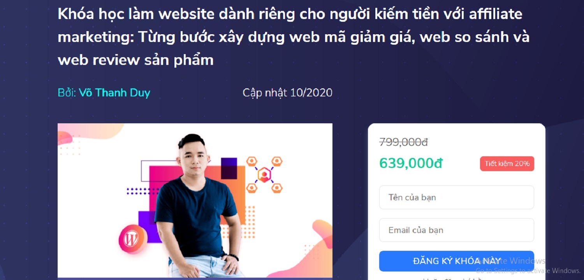Click the 639,000đ discounted price
The width and height of the screenshot is (584, 280).
click(411, 164)
